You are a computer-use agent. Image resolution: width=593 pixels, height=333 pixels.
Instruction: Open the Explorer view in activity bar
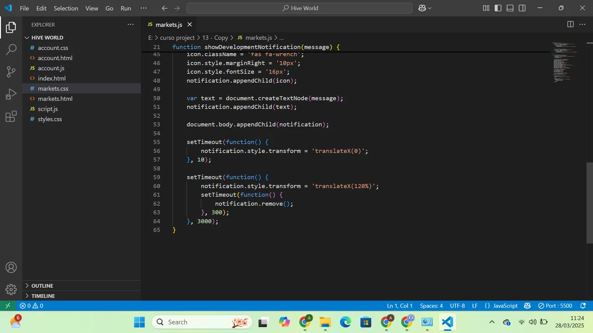(x=11, y=28)
